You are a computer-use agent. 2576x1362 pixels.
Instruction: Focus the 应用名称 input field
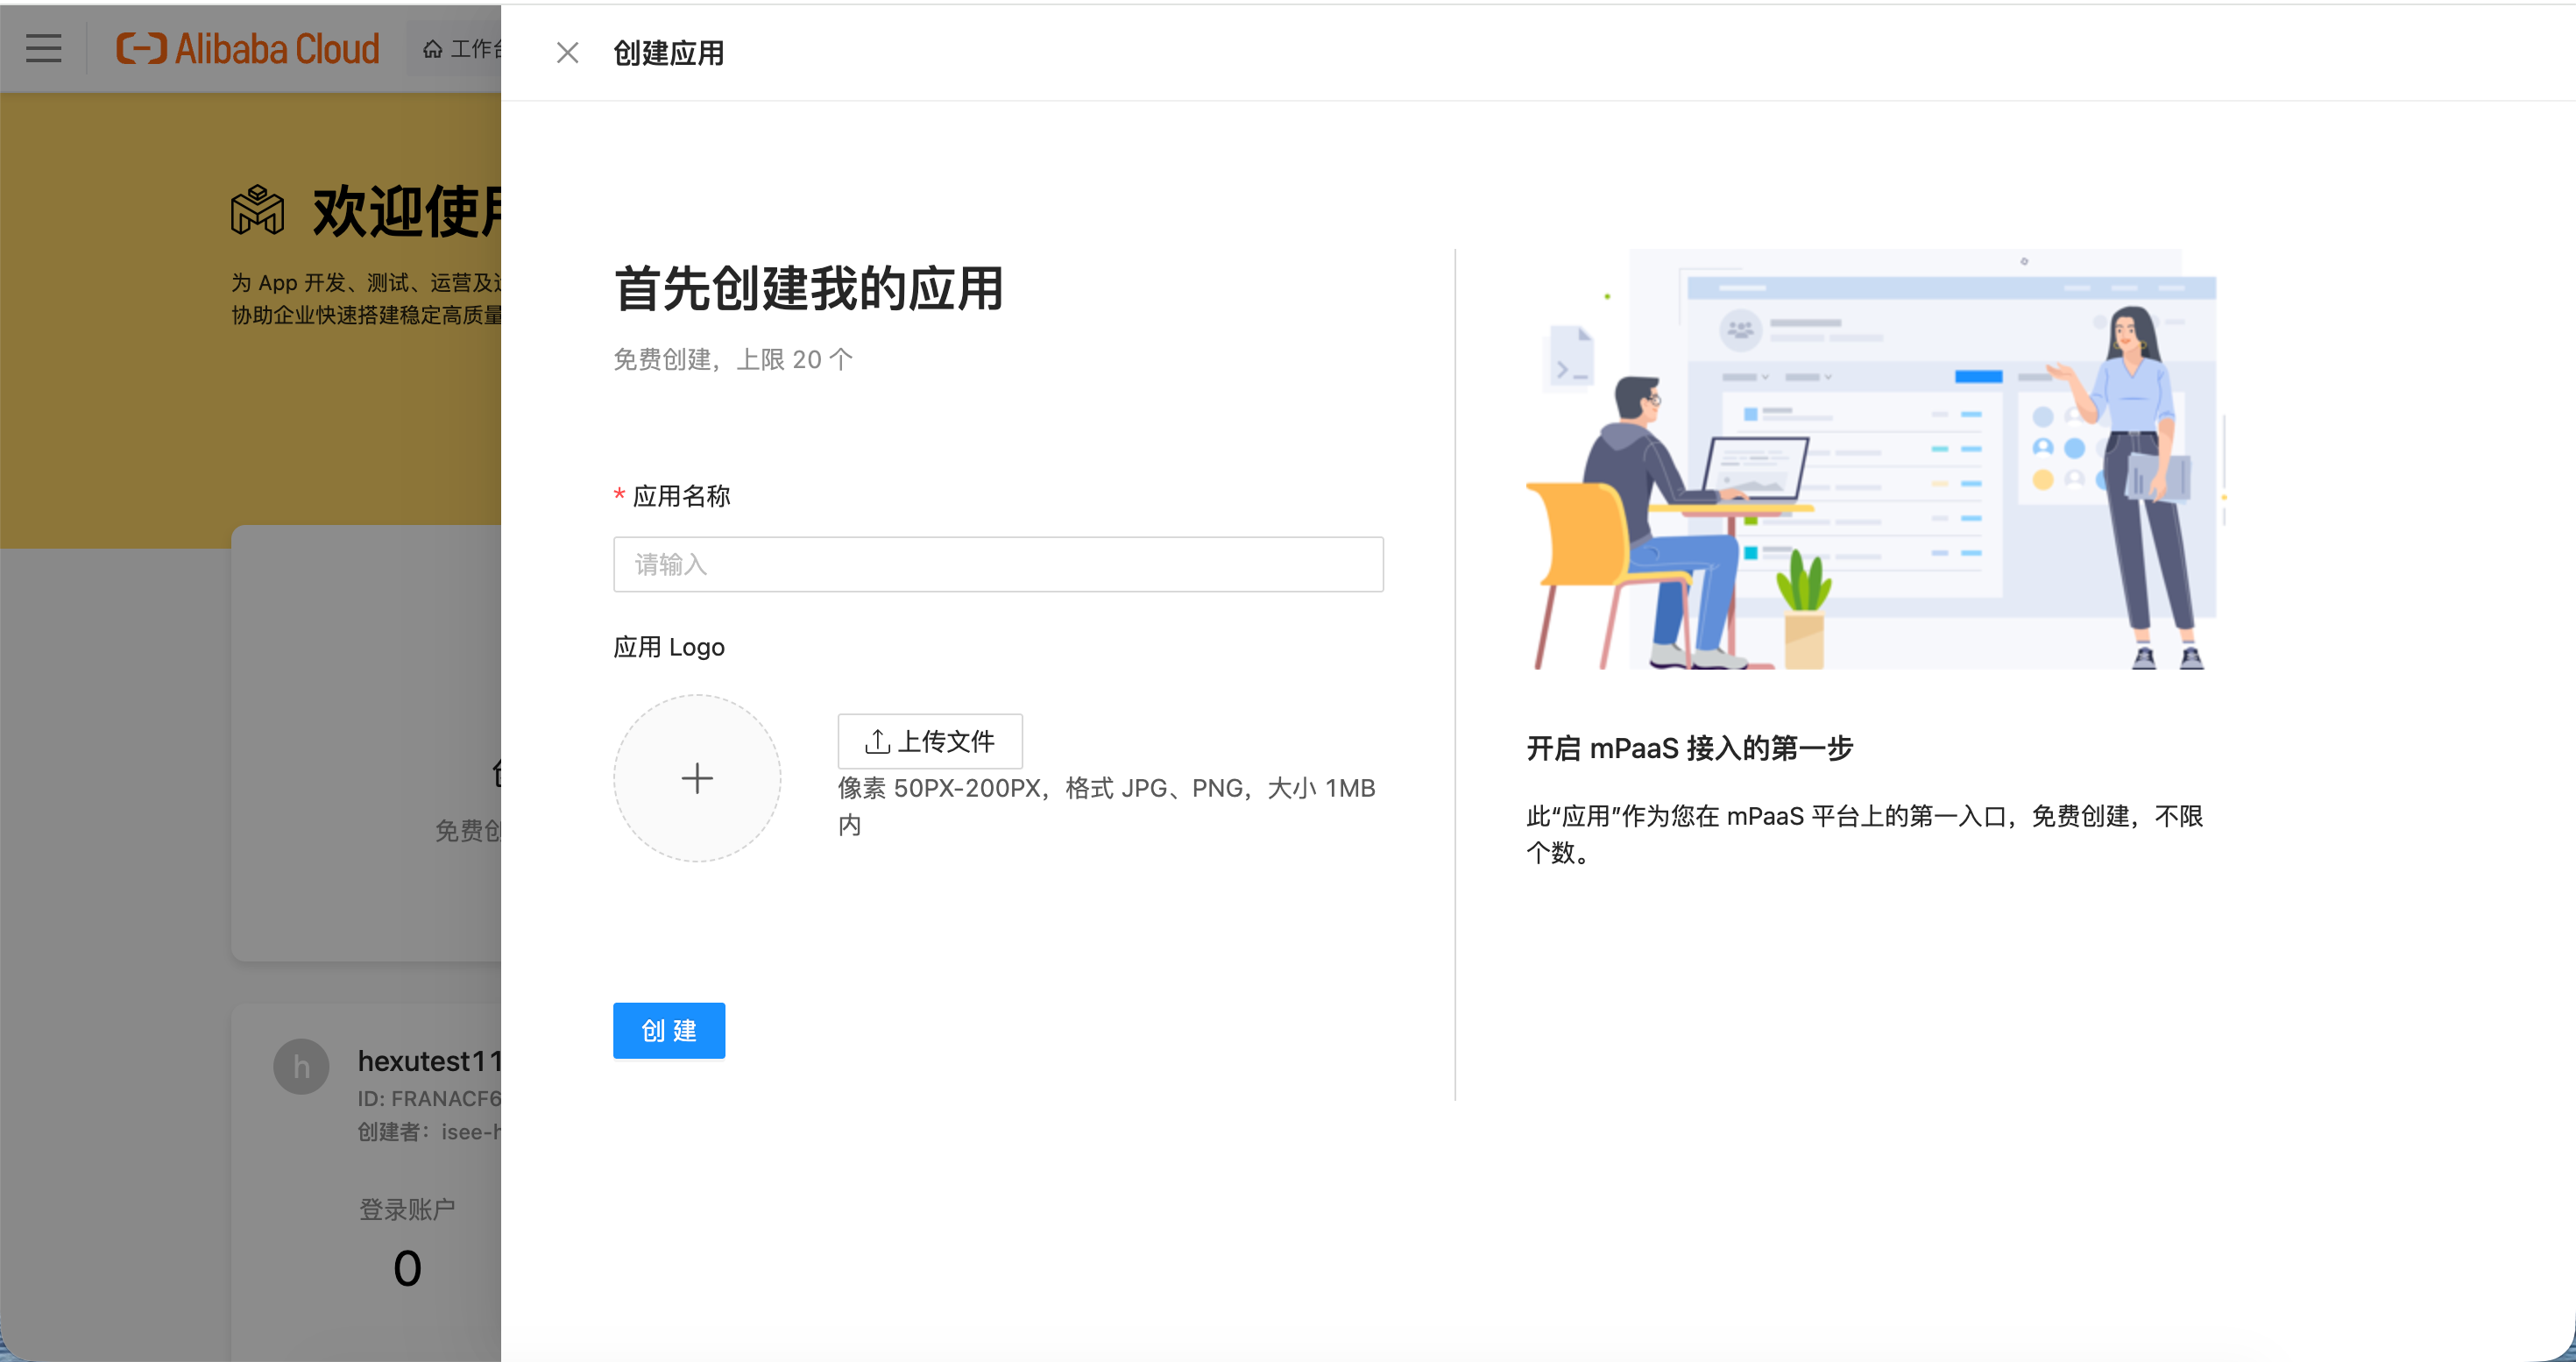tap(998, 564)
